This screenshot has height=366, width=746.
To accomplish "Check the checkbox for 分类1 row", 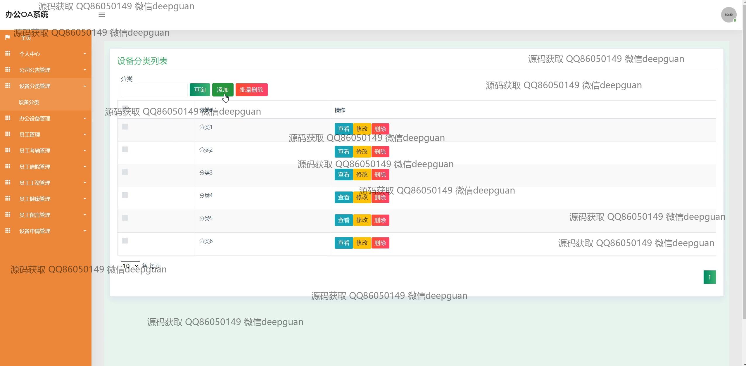I will tap(125, 127).
